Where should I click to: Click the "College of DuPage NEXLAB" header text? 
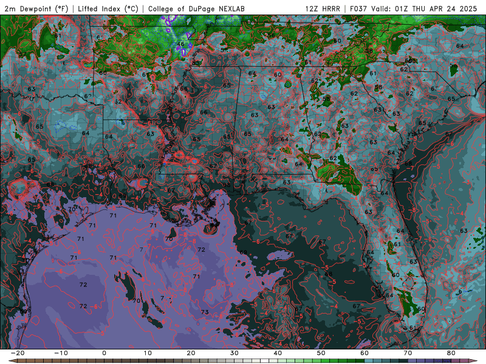(196, 8)
